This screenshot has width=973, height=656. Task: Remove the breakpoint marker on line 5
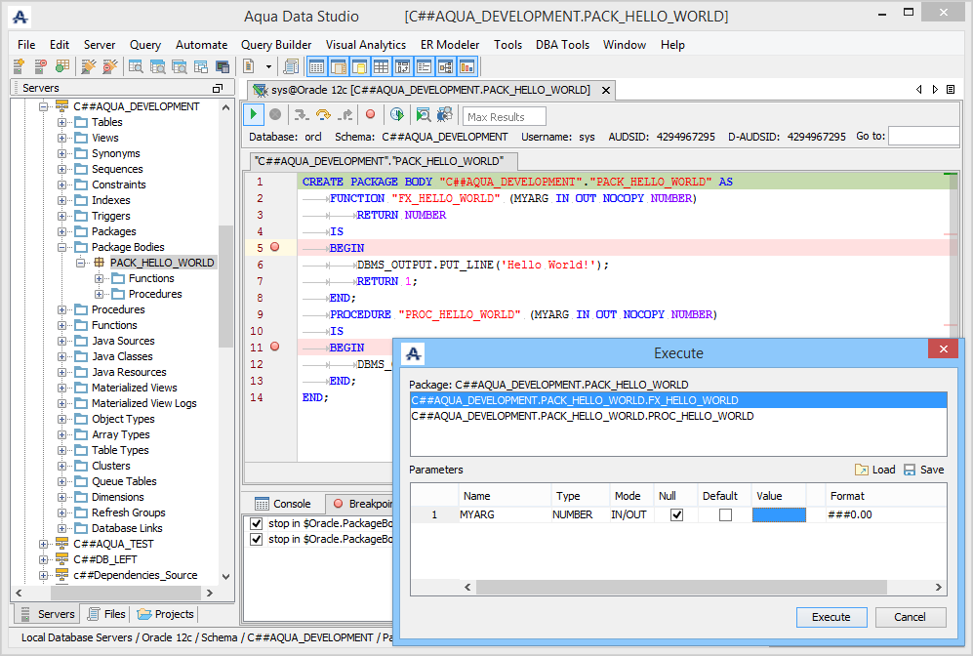[274, 248]
